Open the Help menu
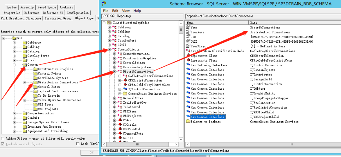The width and height of the screenshot is (341, 157). (137, 11)
